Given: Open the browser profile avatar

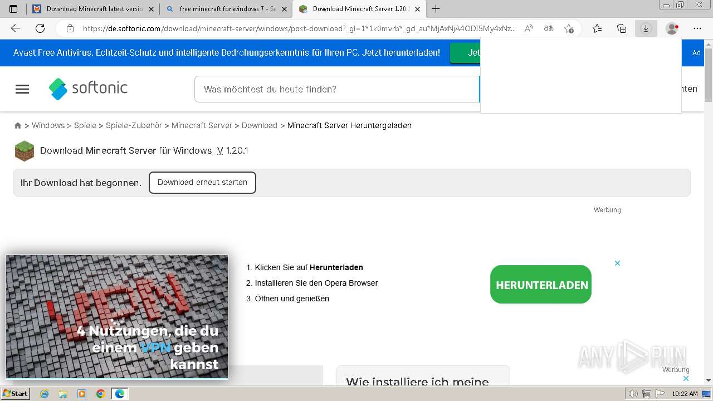Looking at the screenshot, I should coord(672,28).
